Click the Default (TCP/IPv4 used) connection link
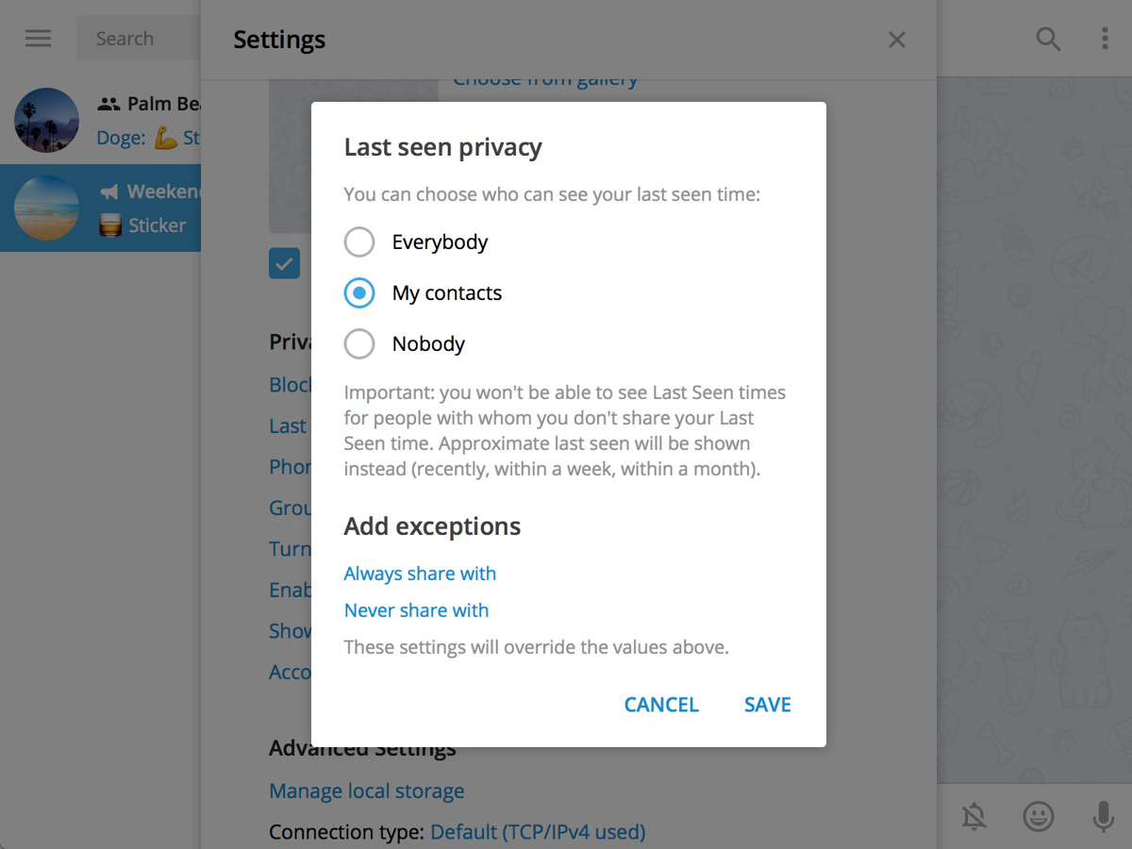The height and width of the screenshot is (849, 1132). pyautogui.click(x=538, y=832)
